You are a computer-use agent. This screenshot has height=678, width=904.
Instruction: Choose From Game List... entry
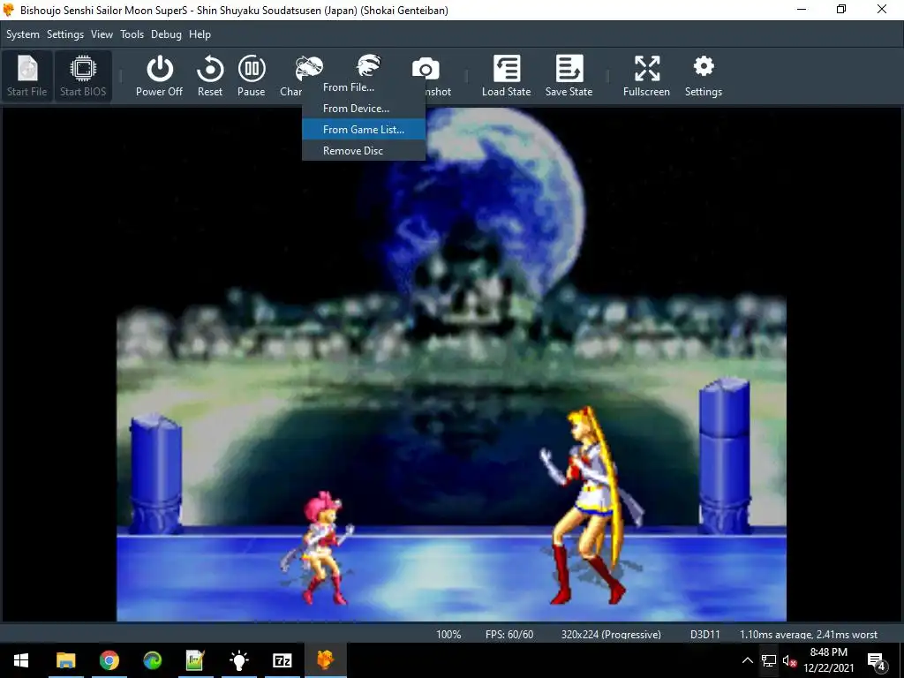coord(364,130)
